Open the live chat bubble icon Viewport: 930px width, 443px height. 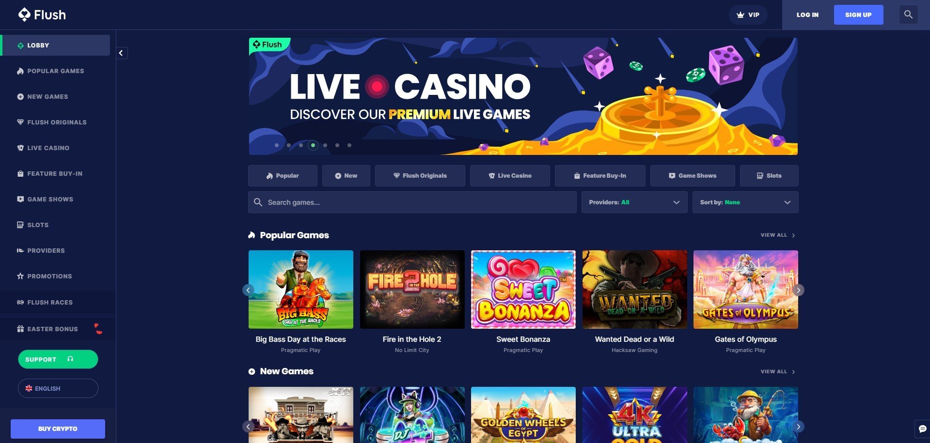[x=922, y=429]
